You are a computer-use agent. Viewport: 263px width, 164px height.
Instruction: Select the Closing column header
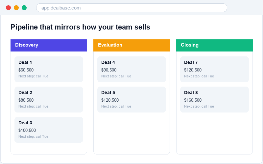[215, 45]
